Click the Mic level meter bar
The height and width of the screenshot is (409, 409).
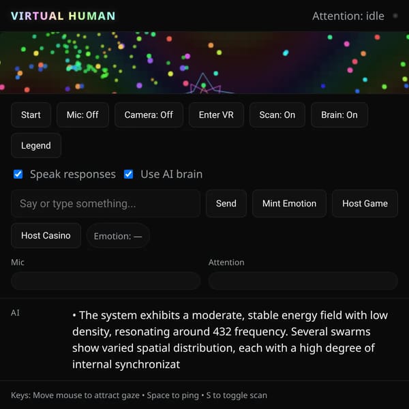click(106, 281)
